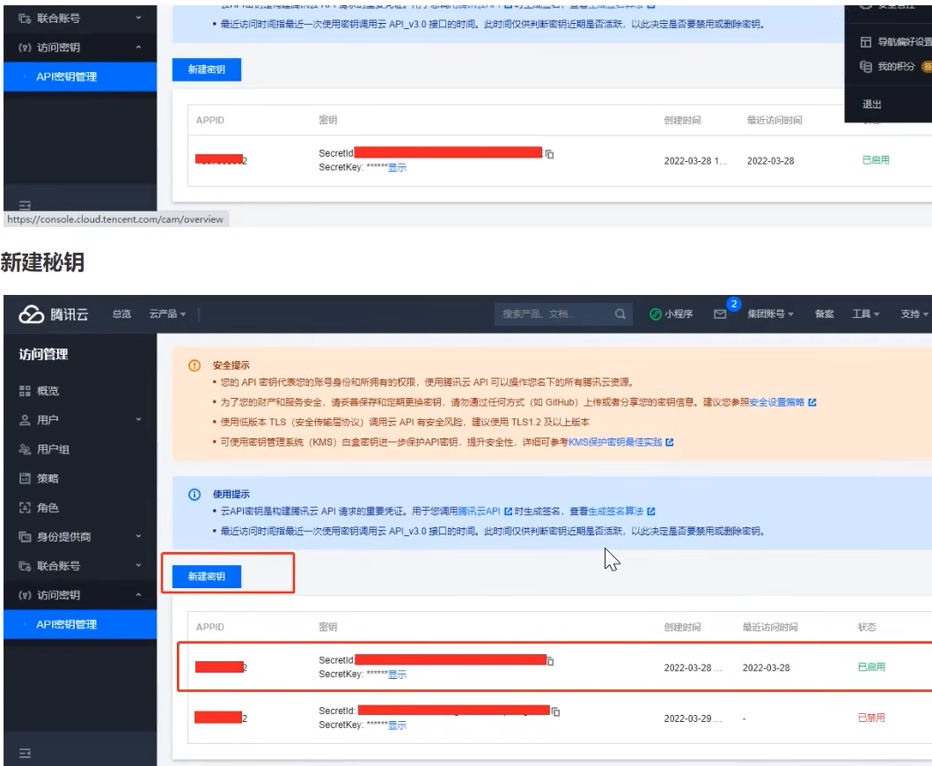Expand the 身份提供商 chevron in the lower sidebar
Screen dimensions: 932x766
click(x=138, y=536)
